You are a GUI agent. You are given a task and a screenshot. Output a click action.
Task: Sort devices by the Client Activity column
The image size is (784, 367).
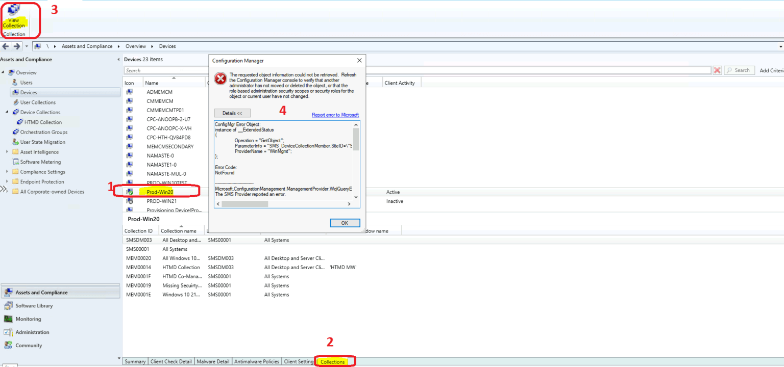point(401,83)
